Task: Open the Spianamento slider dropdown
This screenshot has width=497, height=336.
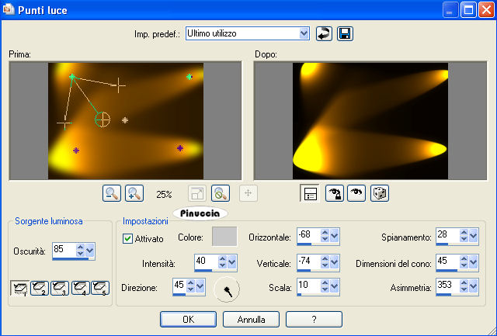Action: click(474, 236)
